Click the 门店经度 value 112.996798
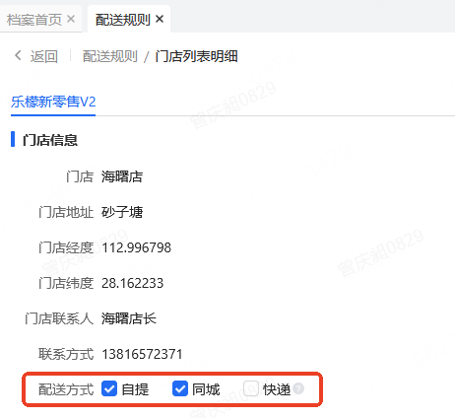Viewport: 455px width, 418px height. point(136,247)
